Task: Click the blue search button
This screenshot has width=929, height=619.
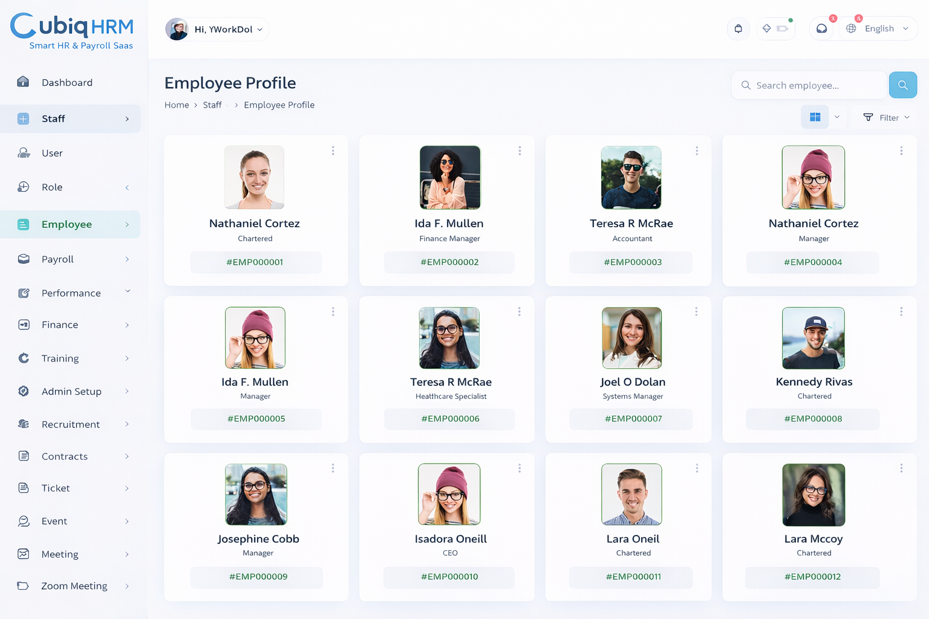Action: (x=902, y=85)
